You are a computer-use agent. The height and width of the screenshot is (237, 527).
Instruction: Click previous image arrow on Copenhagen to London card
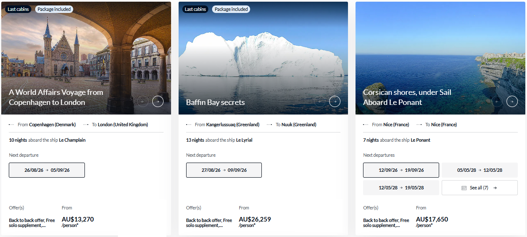coord(143,101)
